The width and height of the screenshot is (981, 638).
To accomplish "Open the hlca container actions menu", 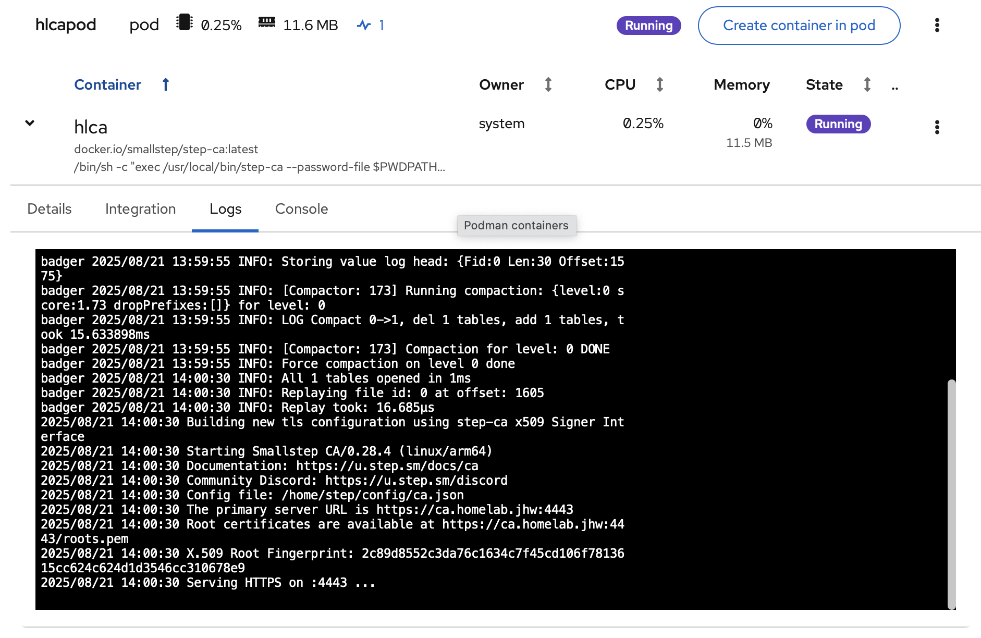I will pyautogui.click(x=937, y=127).
